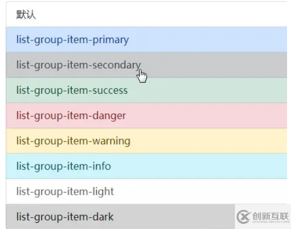Image resolution: width=291 pixels, height=229 pixels.
Task: Click the green success row background
Action: point(206,90)
